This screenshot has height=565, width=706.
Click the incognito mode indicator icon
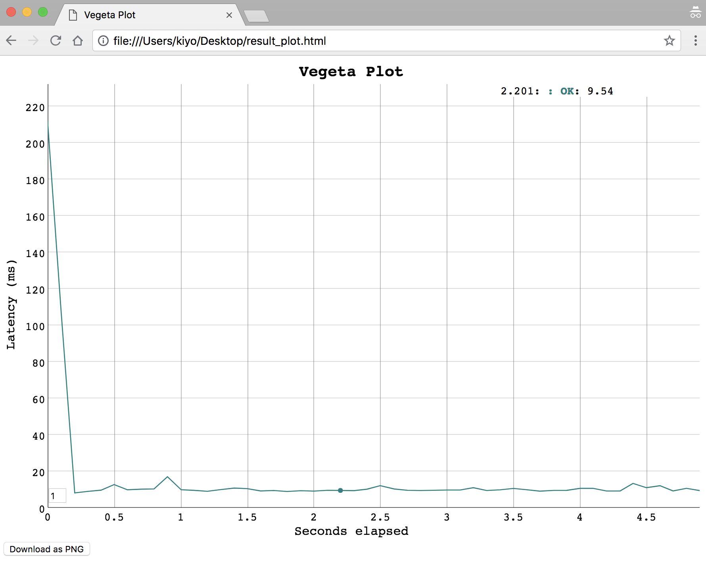pyautogui.click(x=695, y=12)
